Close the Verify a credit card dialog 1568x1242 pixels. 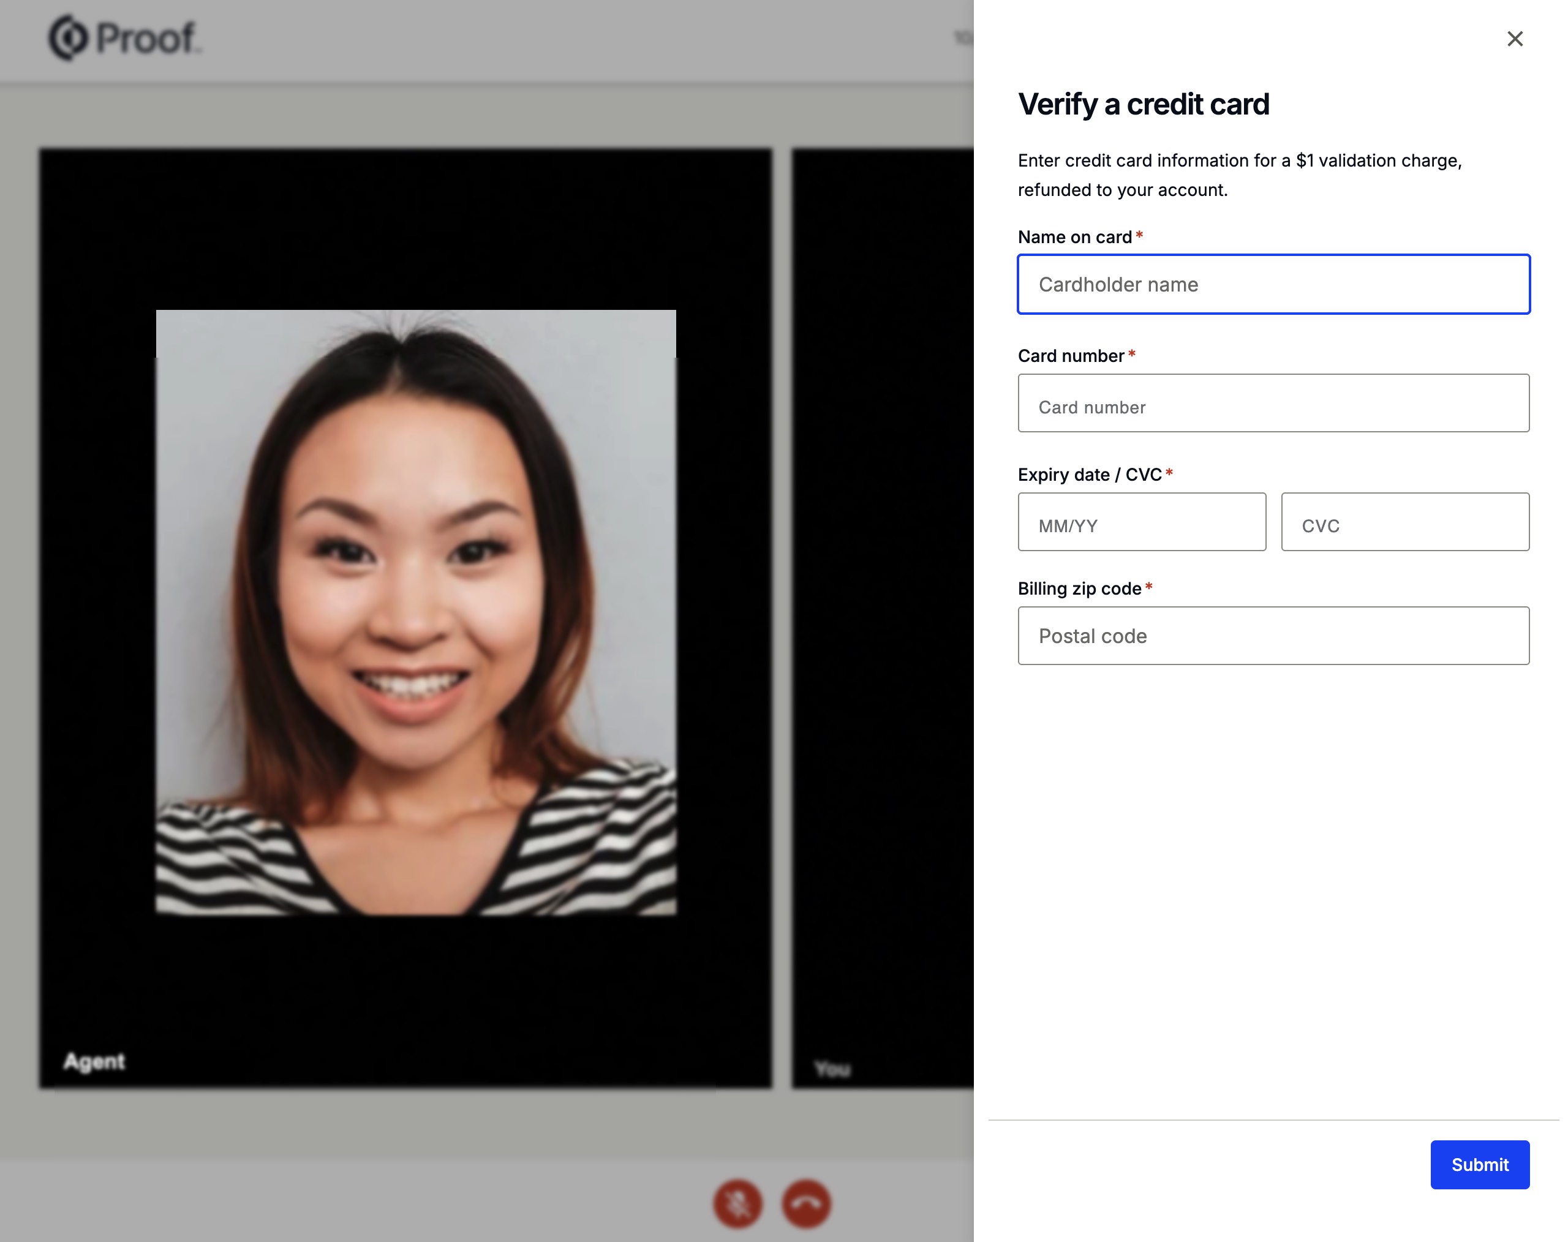[x=1516, y=39]
